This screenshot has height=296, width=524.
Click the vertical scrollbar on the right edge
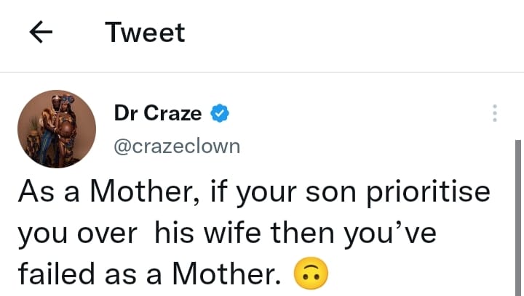(517, 218)
